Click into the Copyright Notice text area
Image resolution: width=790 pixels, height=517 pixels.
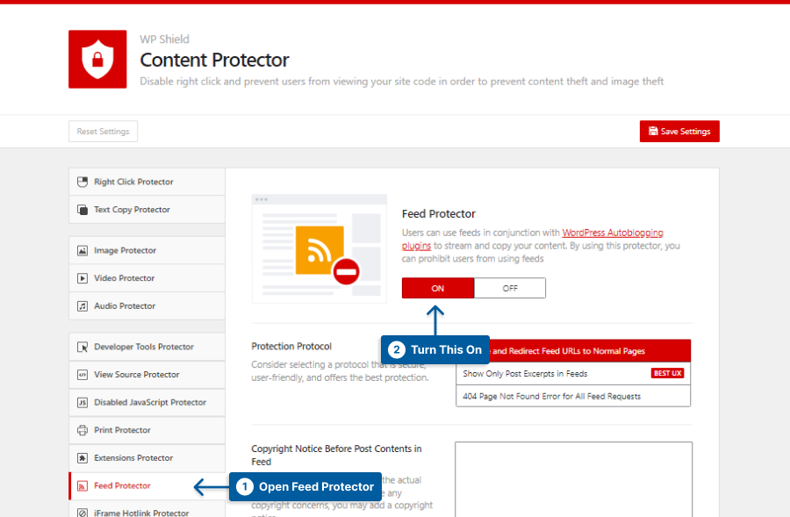tap(573, 479)
